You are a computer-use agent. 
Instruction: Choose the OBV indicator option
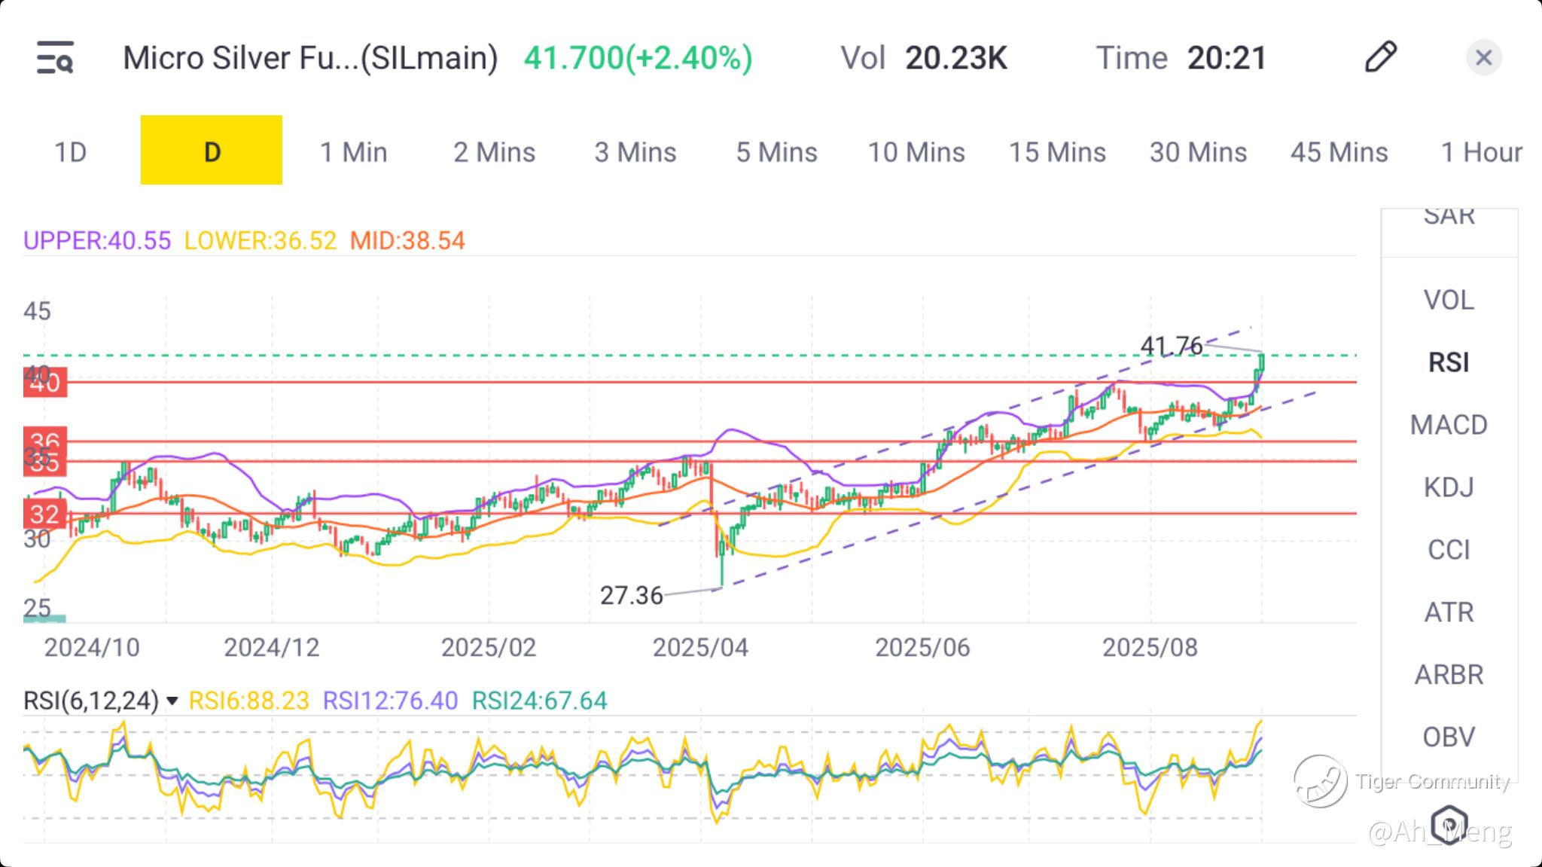1448,737
